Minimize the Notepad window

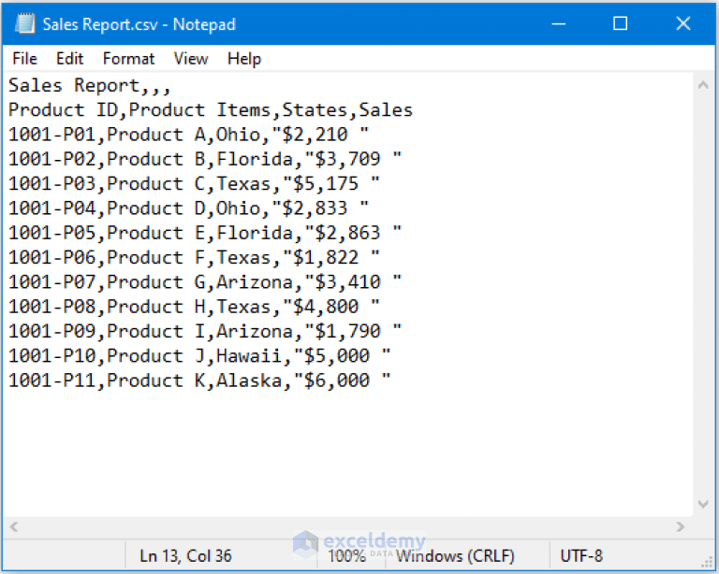coord(559,23)
